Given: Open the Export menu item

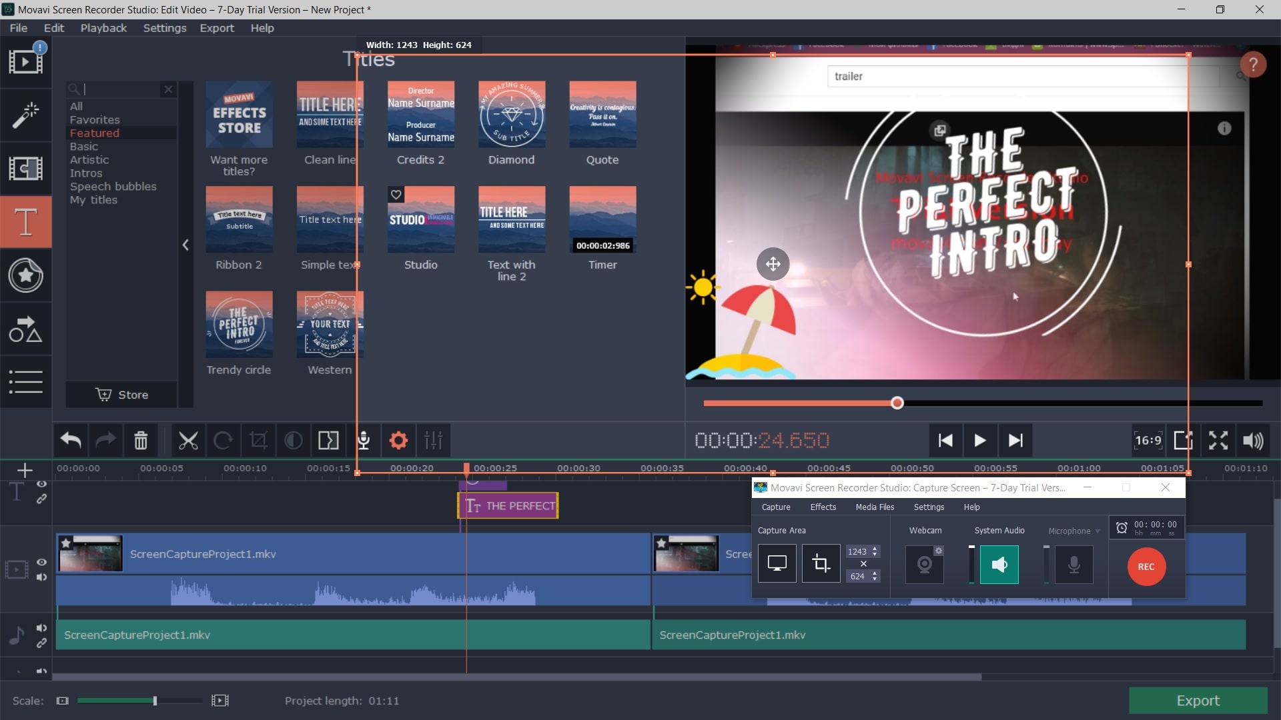Looking at the screenshot, I should click(216, 27).
